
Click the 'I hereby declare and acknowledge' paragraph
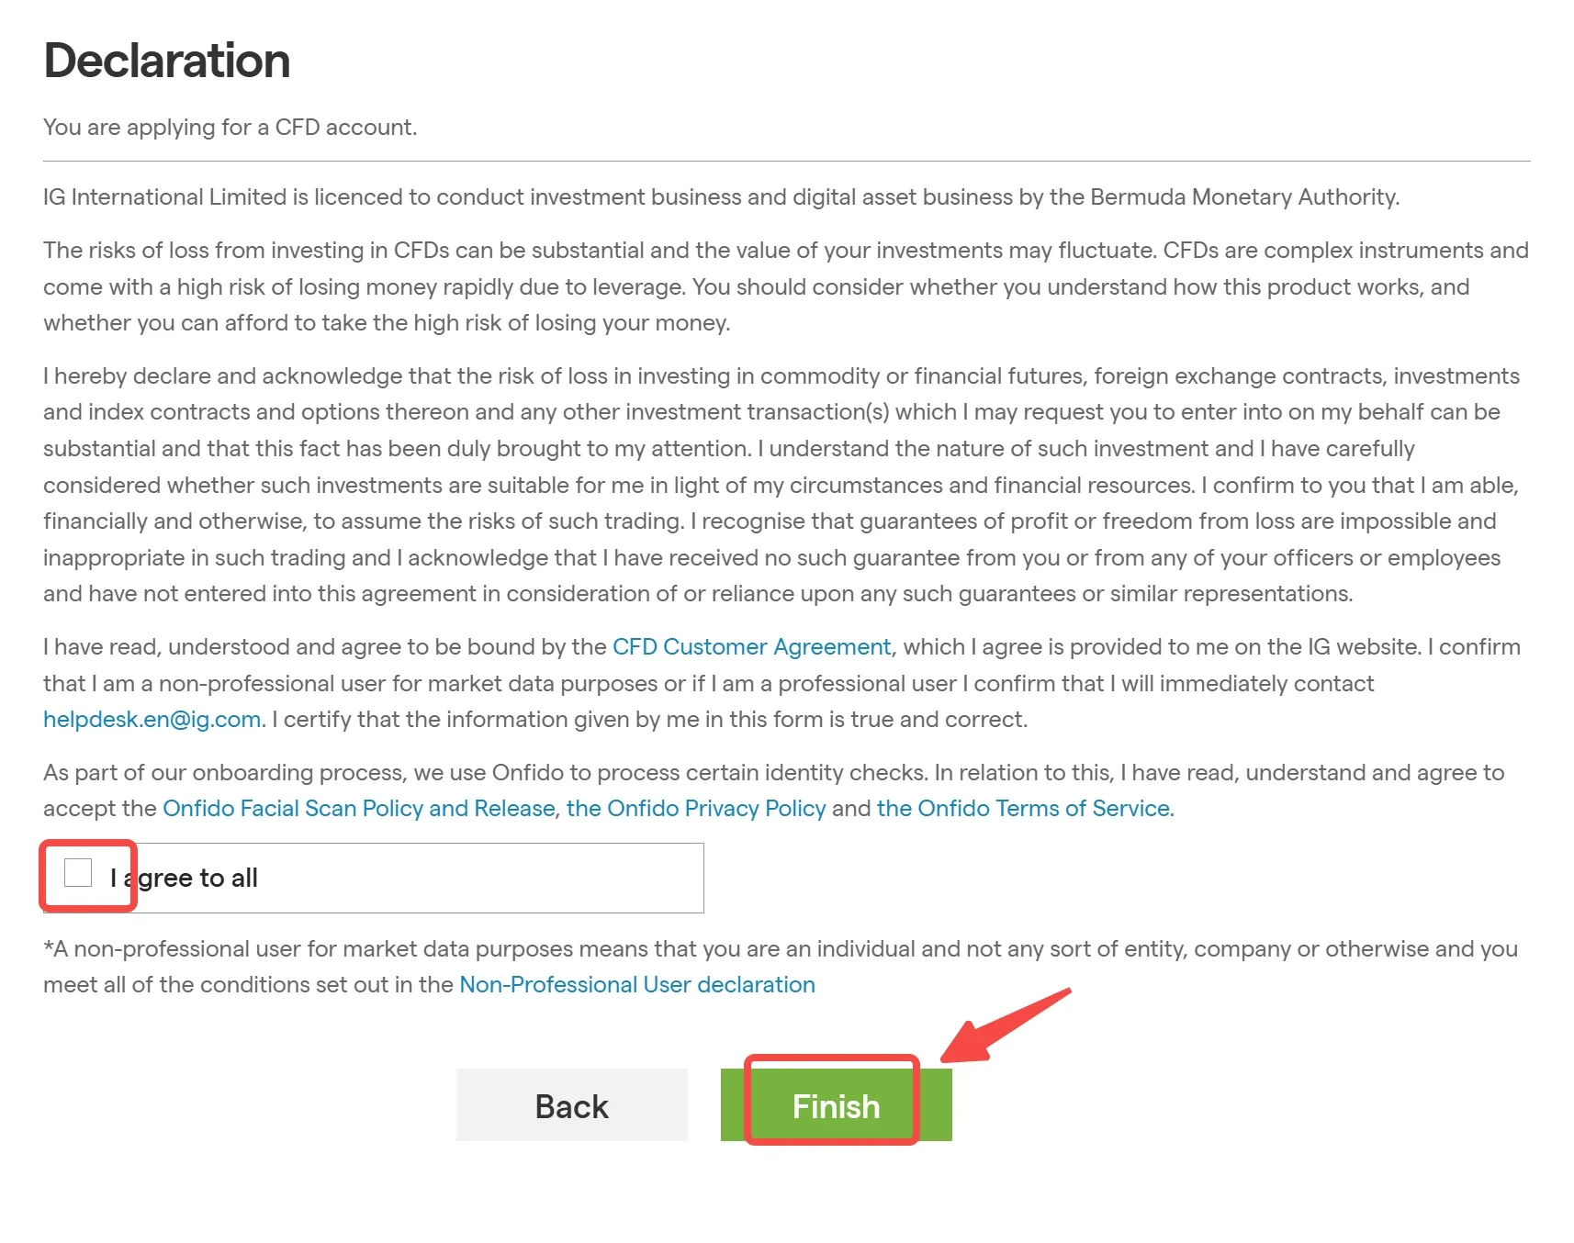coord(781,485)
